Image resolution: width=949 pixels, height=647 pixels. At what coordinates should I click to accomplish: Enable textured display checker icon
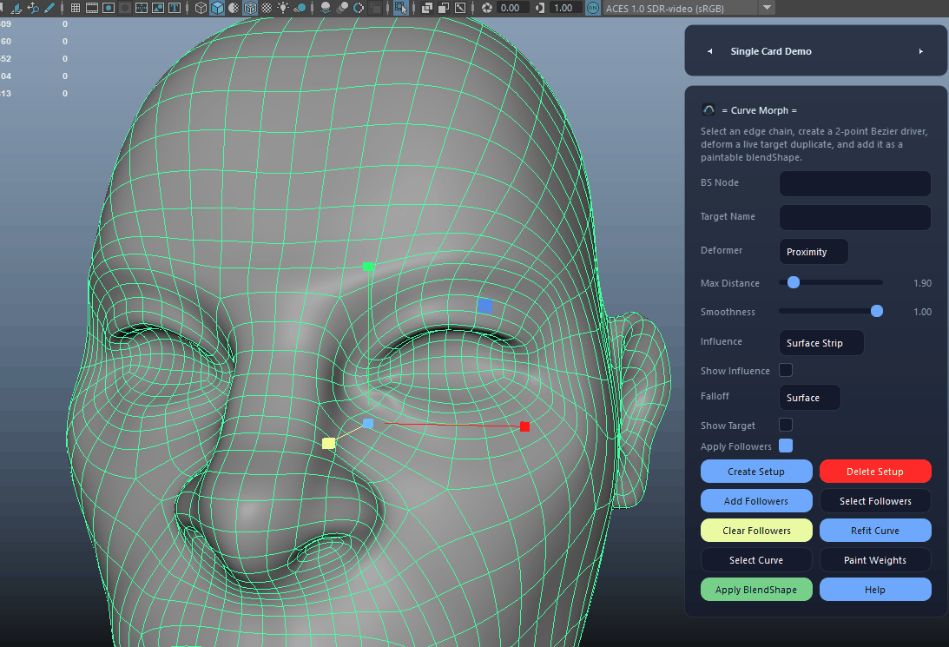267,8
